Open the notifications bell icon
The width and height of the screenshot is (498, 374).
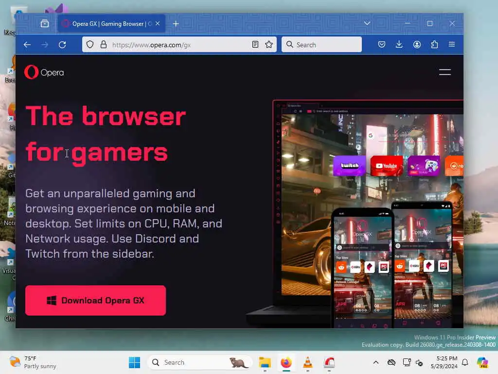pos(465,362)
